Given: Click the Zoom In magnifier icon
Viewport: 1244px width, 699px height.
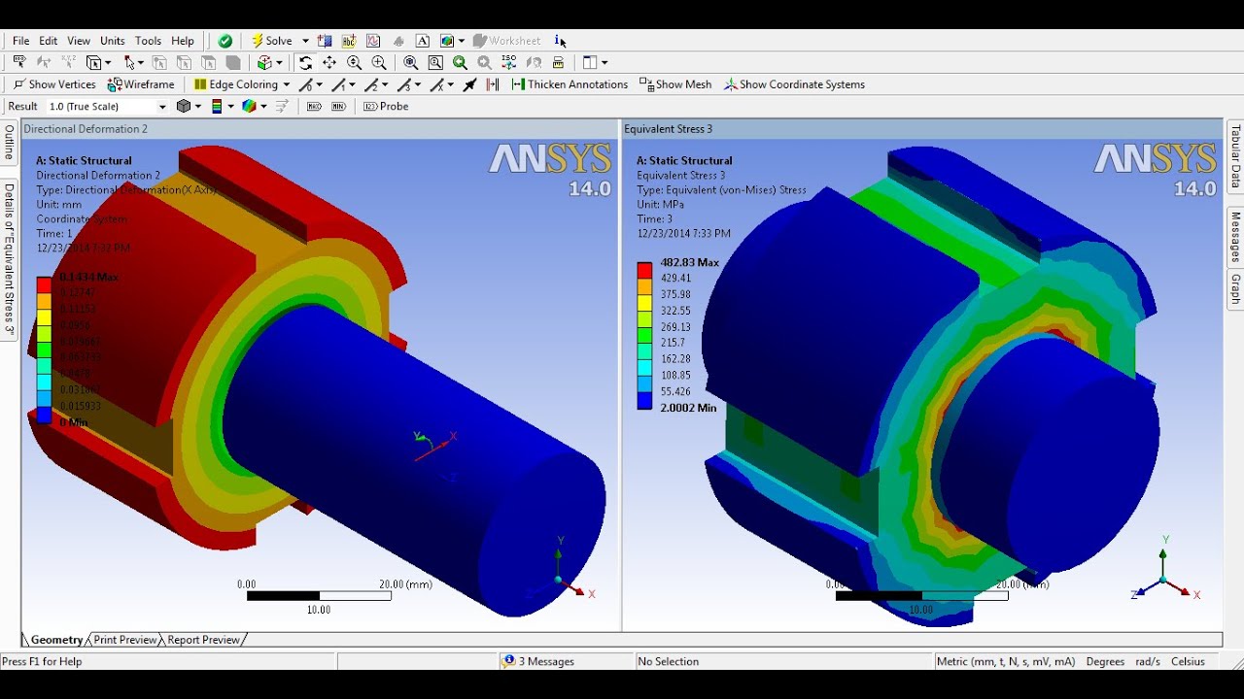Looking at the screenshot, I should click(378, 62).
